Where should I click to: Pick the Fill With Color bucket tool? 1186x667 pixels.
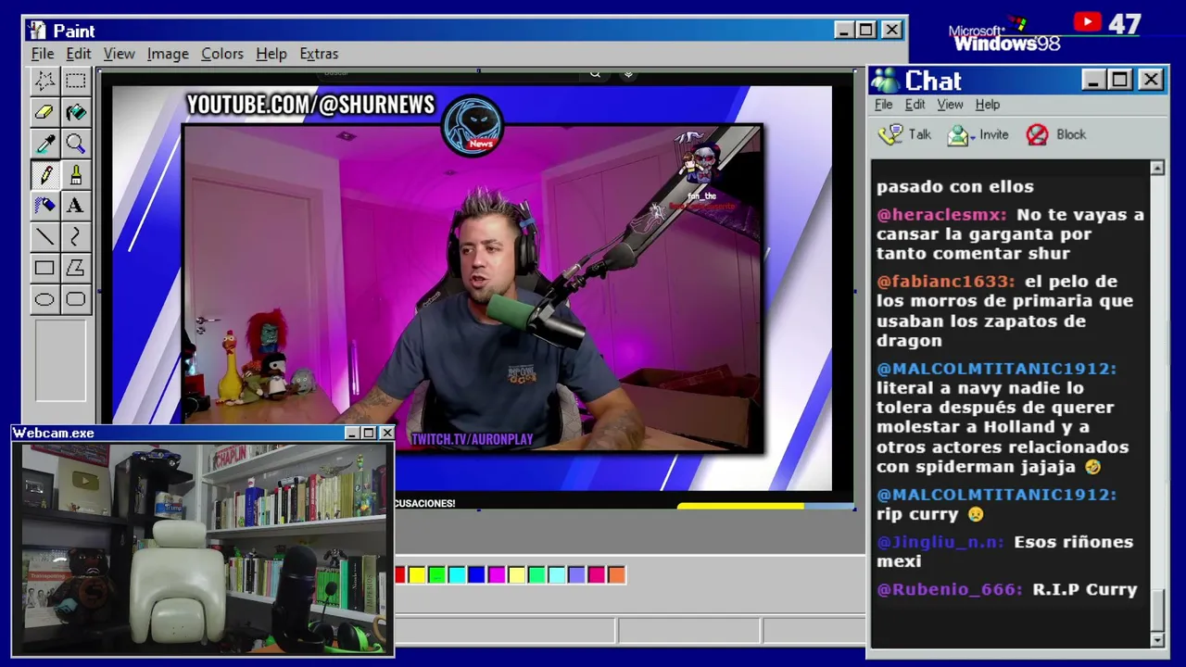tap(76, 112)
